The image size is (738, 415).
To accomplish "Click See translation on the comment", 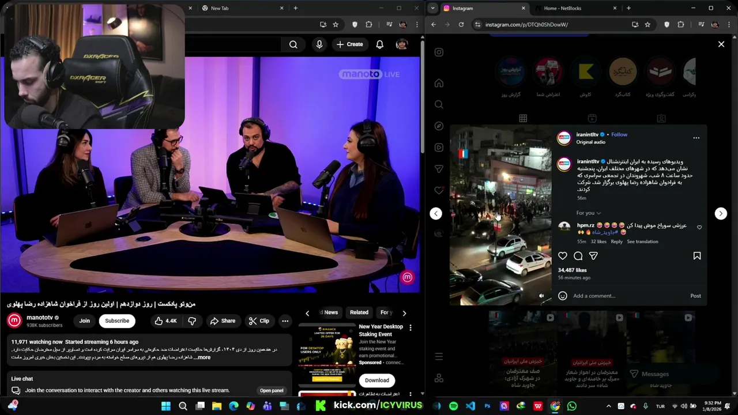I will tap(642, 242).
